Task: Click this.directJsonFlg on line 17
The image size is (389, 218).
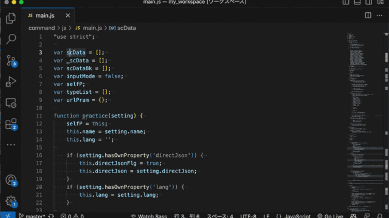Action: coord(108,163)
